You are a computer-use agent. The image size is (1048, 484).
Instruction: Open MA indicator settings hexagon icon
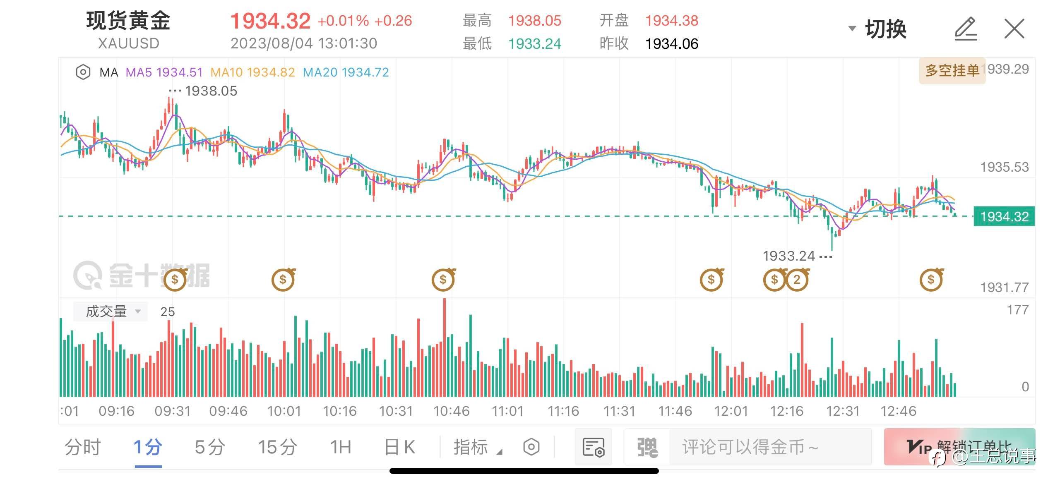click(83, 72)
